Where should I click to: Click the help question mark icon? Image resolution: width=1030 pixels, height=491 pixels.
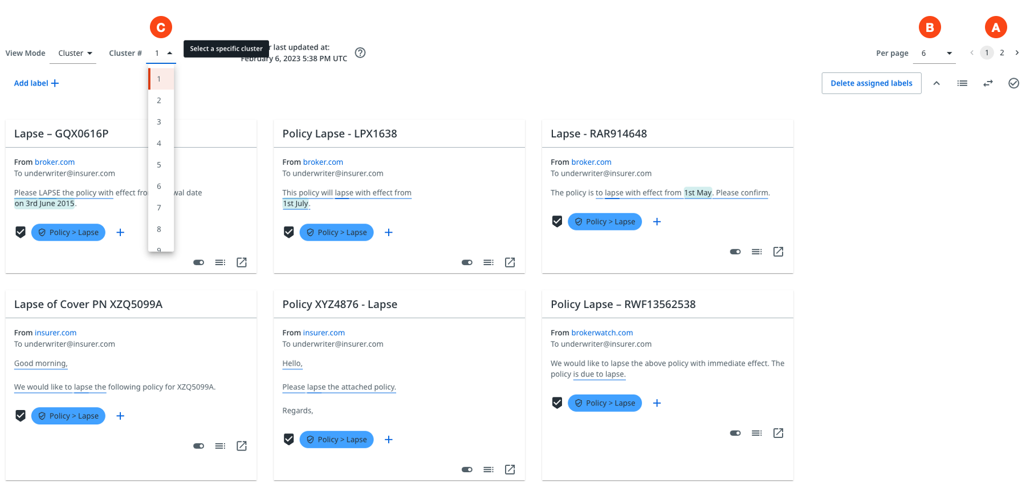point(360,53)
